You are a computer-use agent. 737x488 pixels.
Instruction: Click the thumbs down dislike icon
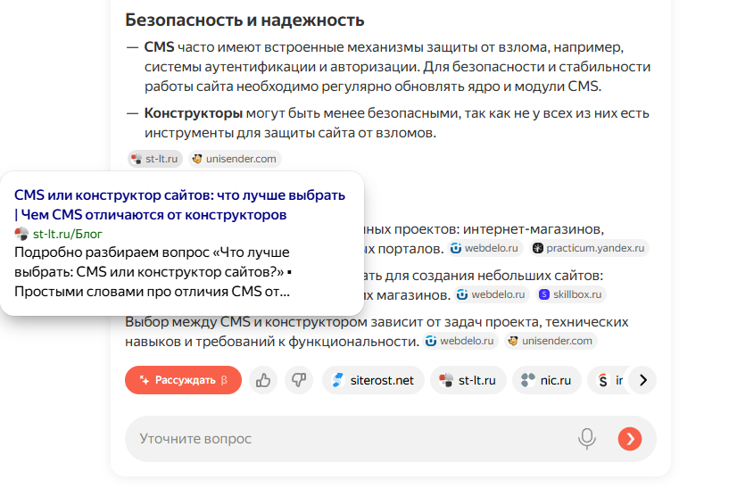299,380
